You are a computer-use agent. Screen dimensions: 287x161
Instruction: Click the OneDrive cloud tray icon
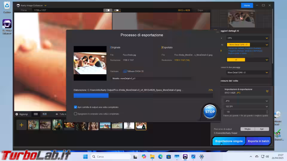(x=257, y=157)
